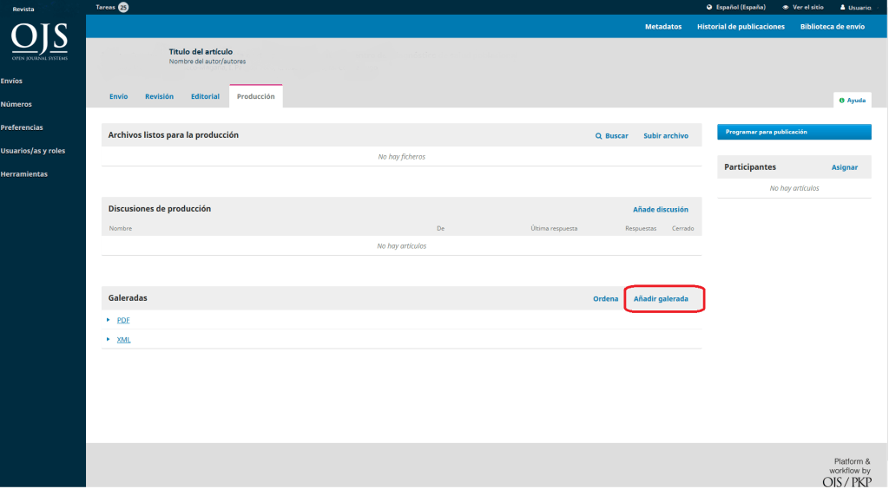This screenshot has height=489, width=889.
Task: Click Añadir galerada link
Action: click(661, 298)
